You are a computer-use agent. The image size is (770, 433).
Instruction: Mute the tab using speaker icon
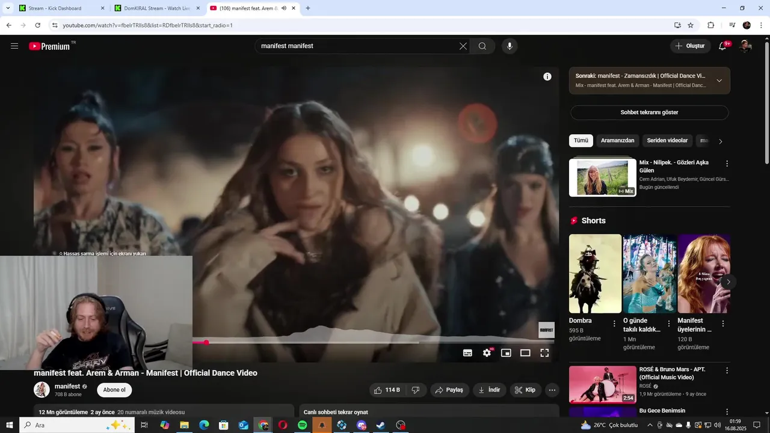[283, 8]
